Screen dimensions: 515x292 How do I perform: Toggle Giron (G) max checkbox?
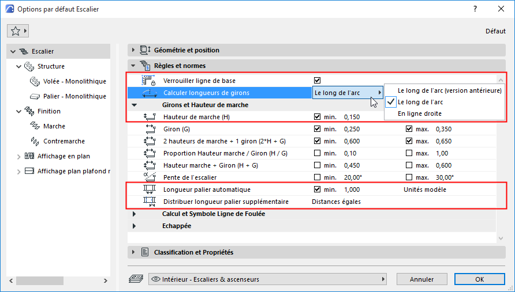(409, 129)
